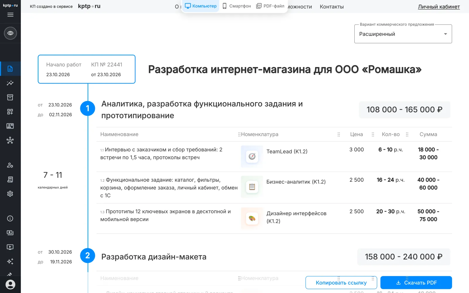Open the user settings sidebar icon
This screenshot has width=469, height=293.
click(x=10, y=165)
